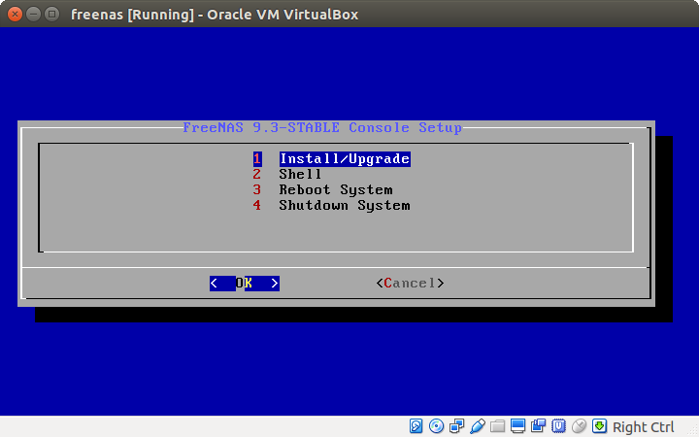Open the network adapters status icon
Image resolution: width=699 pixels, height=437 pixels.
coord(456,426)
